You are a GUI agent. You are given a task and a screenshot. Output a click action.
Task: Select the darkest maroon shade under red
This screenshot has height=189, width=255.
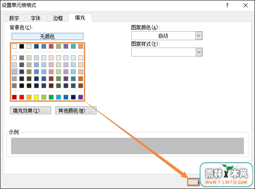tap(51, 86)
